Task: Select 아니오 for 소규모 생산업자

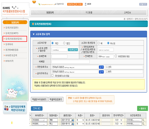Action: click(108, 43)
